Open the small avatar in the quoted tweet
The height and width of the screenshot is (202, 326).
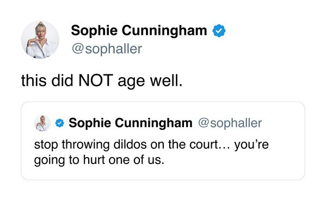click(x=42, y=123)
